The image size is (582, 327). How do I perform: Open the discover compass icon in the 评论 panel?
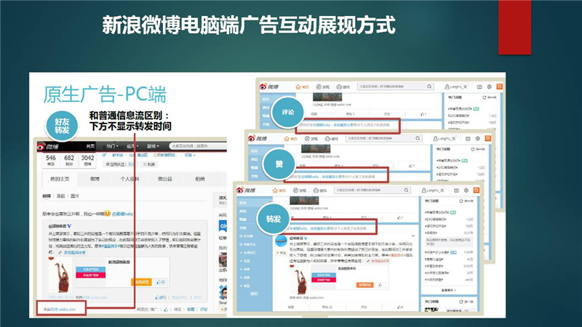pyautogui.click(x=319, y=86)
